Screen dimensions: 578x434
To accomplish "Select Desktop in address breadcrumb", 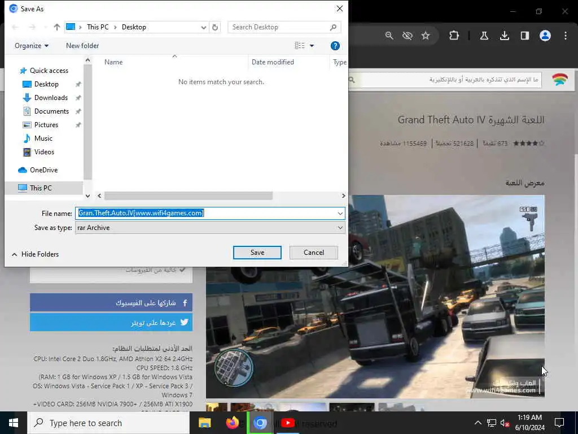I will [134, 27].
